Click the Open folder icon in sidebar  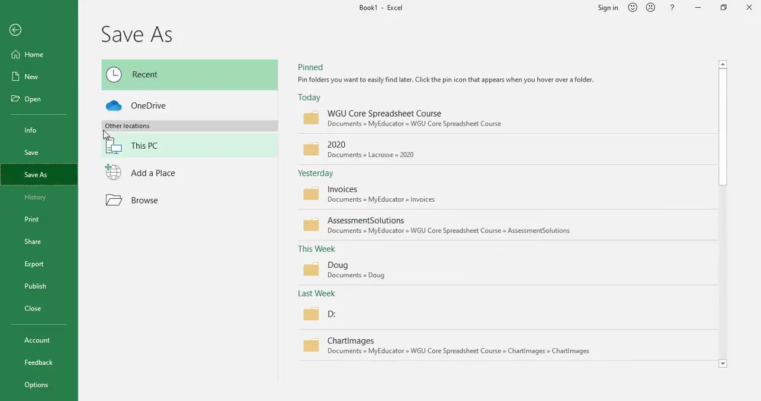pyautogui.click(x=16, y=99)
